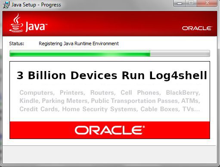Click the "Kindle, Parking Meters" text line
The width and height of the screenshot is (220, 167).
(x=110, y=101)
